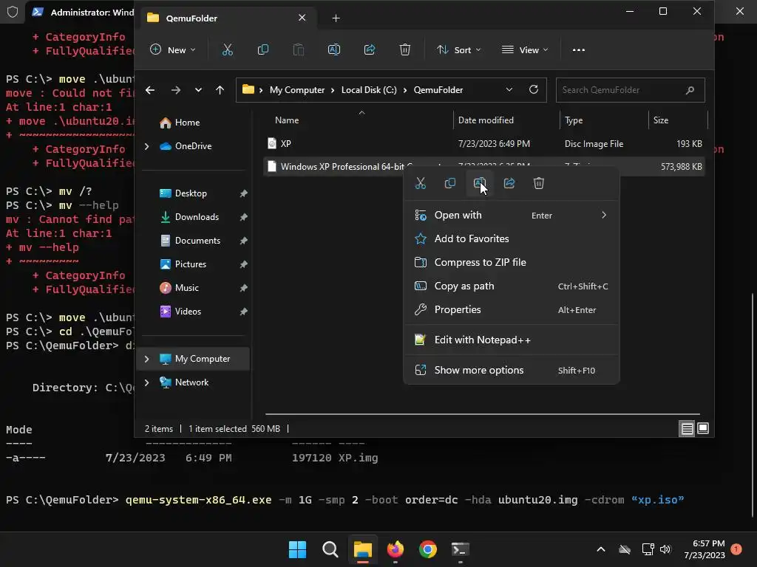Click the Share icon in Explorer toolbar
The width and height of the screenshot is (757, 567).
click(370, 49)
